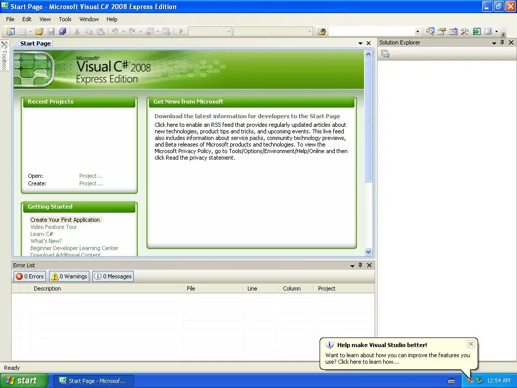Open the Toolbar Options overflow arrow
Screen dimensions: 517x388
[503, 34]
